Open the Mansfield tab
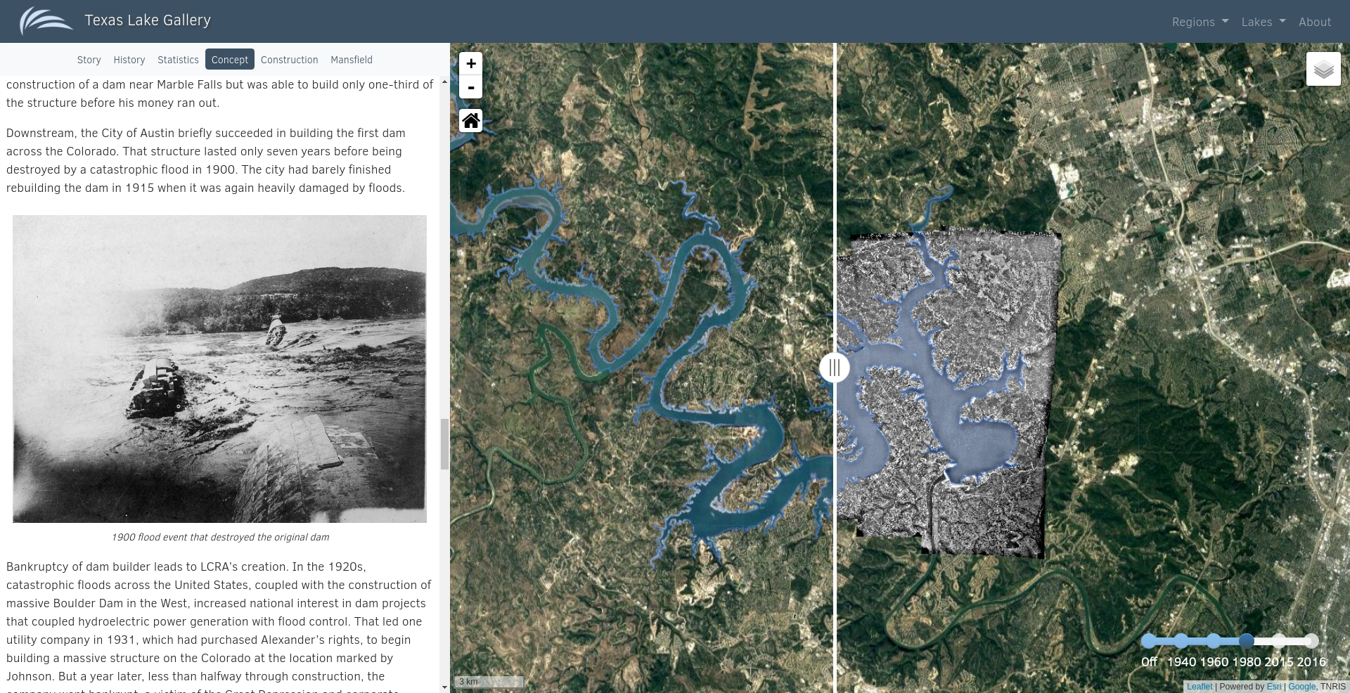This screenshot has height=693, width=1350. pos(352,60)
